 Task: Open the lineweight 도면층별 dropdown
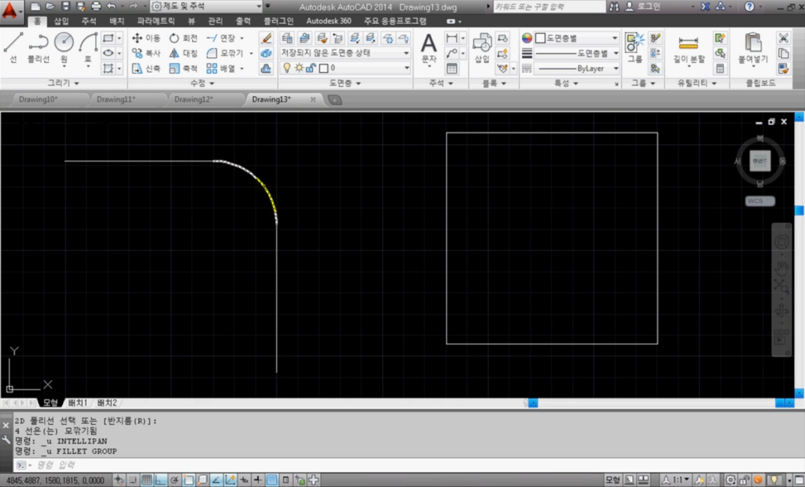[578, 53]
